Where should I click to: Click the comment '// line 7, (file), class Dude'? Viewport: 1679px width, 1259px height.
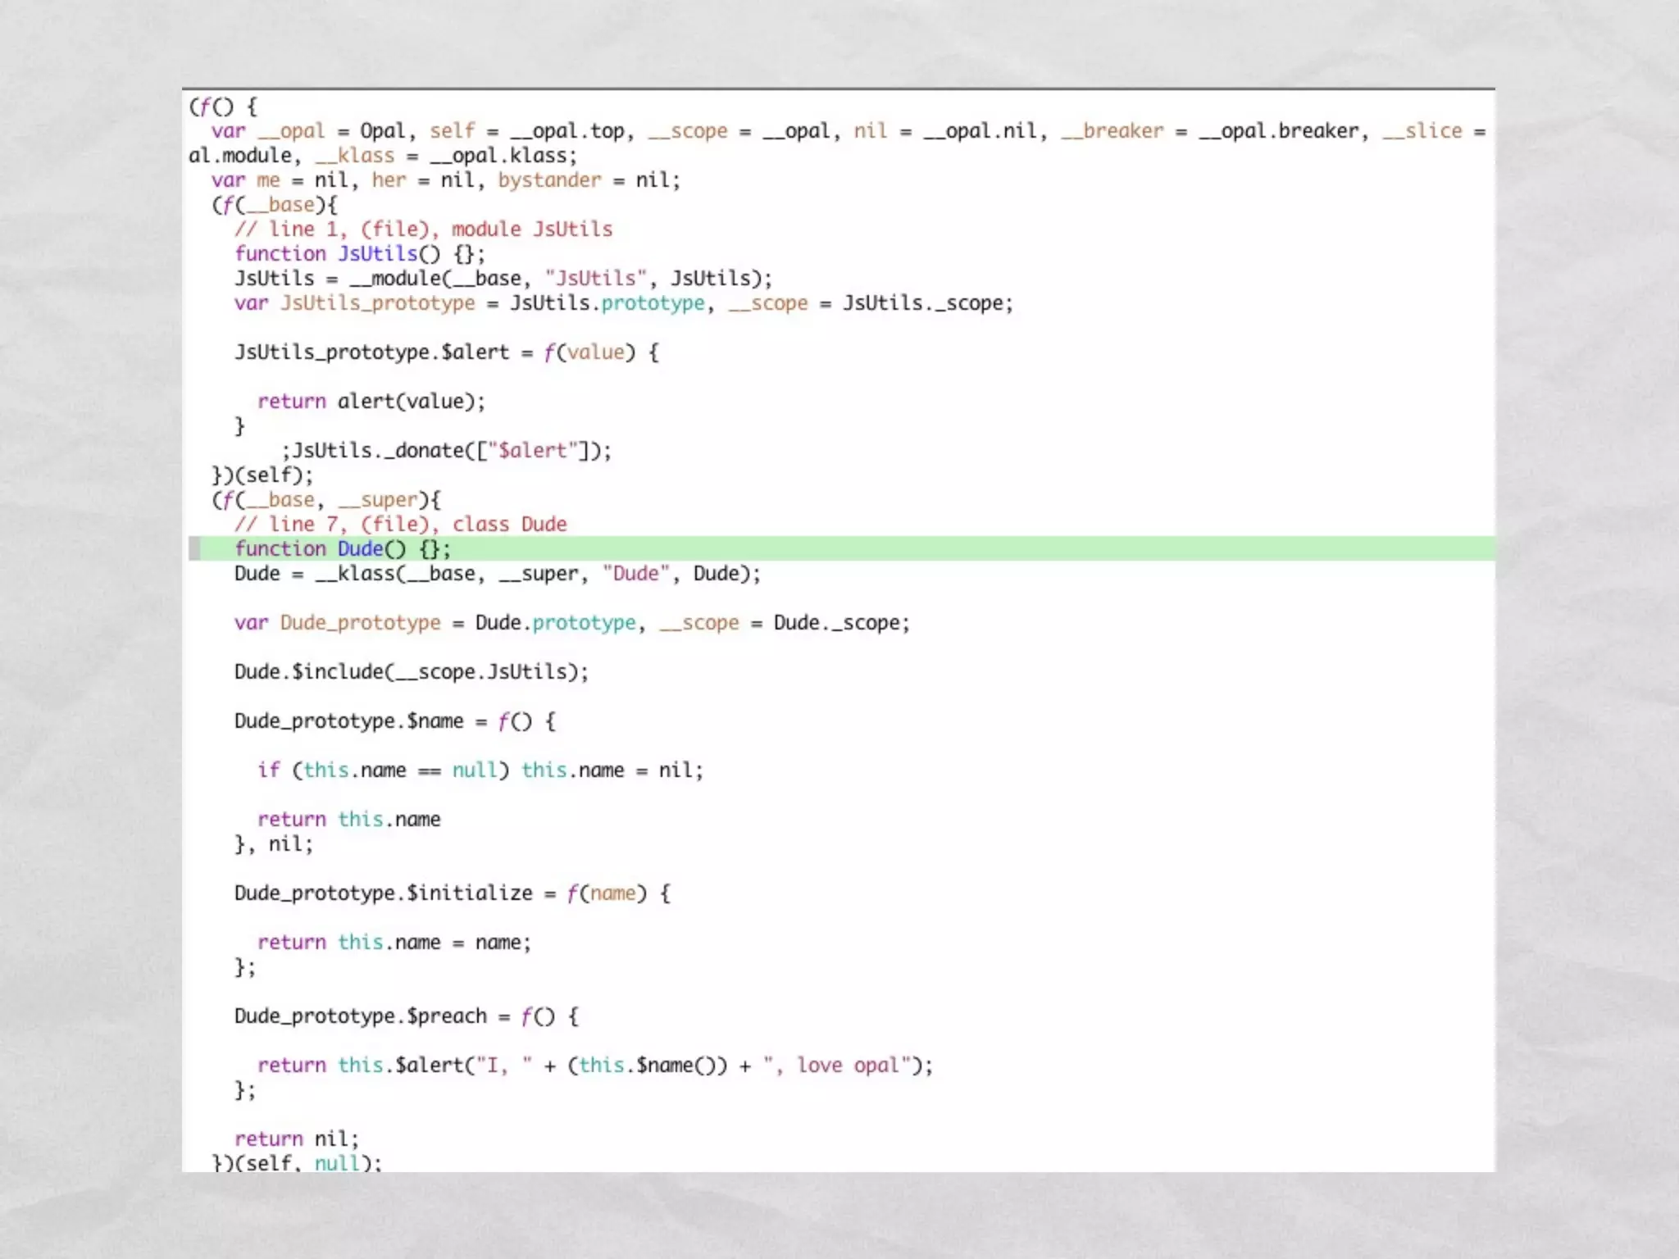pyautogui.click(x=401, y=525)
